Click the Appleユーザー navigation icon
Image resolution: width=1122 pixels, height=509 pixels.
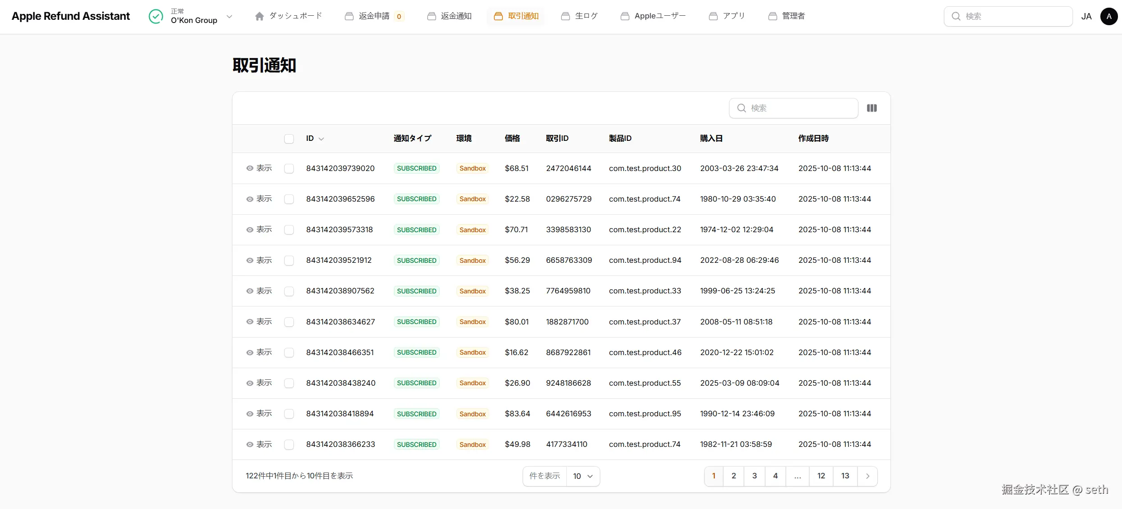click(x=625, y=16)
